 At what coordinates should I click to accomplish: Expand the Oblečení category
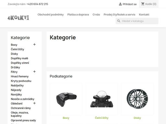pos(34,103)
